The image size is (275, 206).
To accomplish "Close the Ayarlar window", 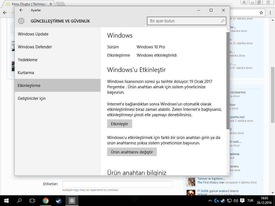I will [x=223, y=10].
